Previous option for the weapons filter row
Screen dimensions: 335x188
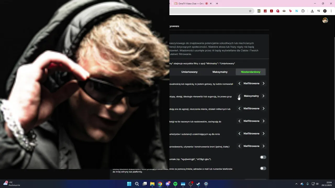point(239,146)
